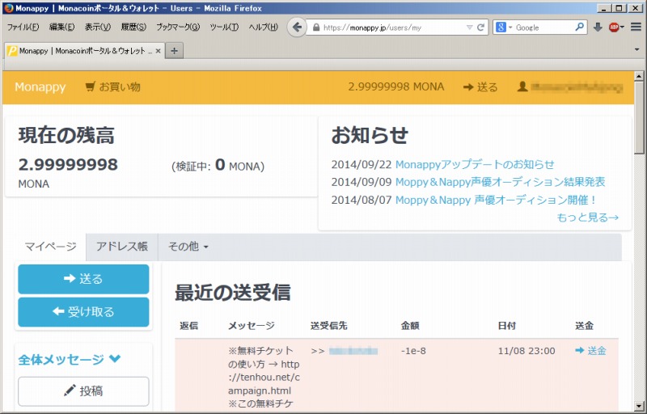Reload page with the refresh icon
Image resolution: width=647 pixels, height=414 pixels.
pyautogui.click(x=480, y=27)
